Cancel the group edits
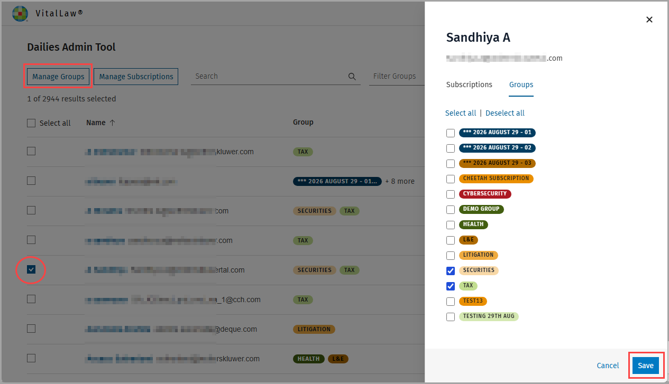The height and width of the screenshot is (384, 669). coord(608,366)
